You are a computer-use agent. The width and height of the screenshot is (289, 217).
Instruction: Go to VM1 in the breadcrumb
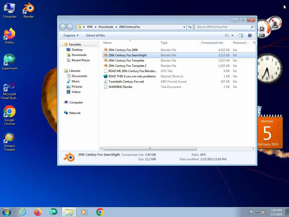(90, 27)
